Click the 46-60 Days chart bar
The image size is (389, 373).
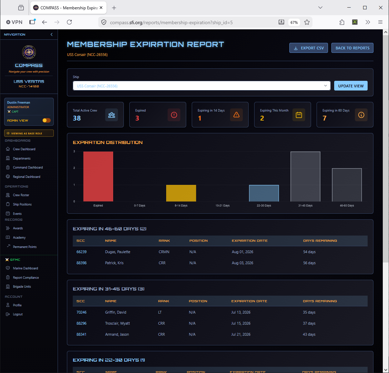pyautogui.click(x=347, y=185)
